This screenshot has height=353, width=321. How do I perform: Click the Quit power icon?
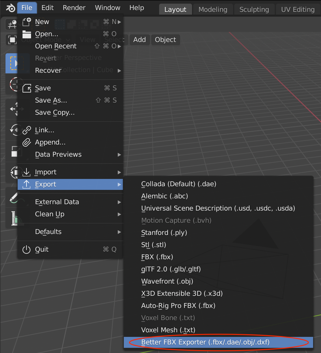26,250
